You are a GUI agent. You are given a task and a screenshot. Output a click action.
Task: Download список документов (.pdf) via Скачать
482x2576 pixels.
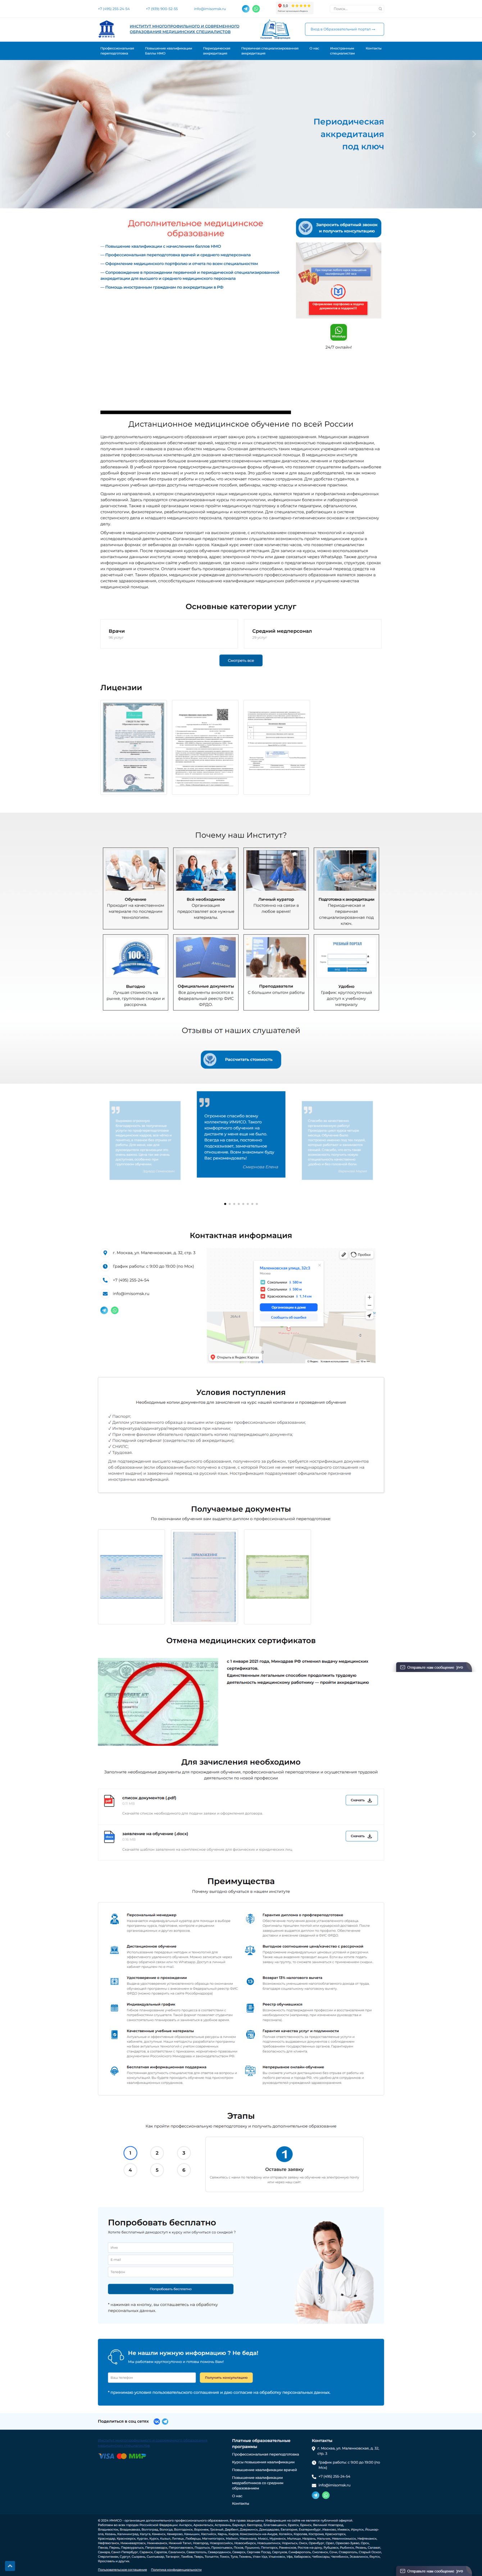[x=361, y=1800]
